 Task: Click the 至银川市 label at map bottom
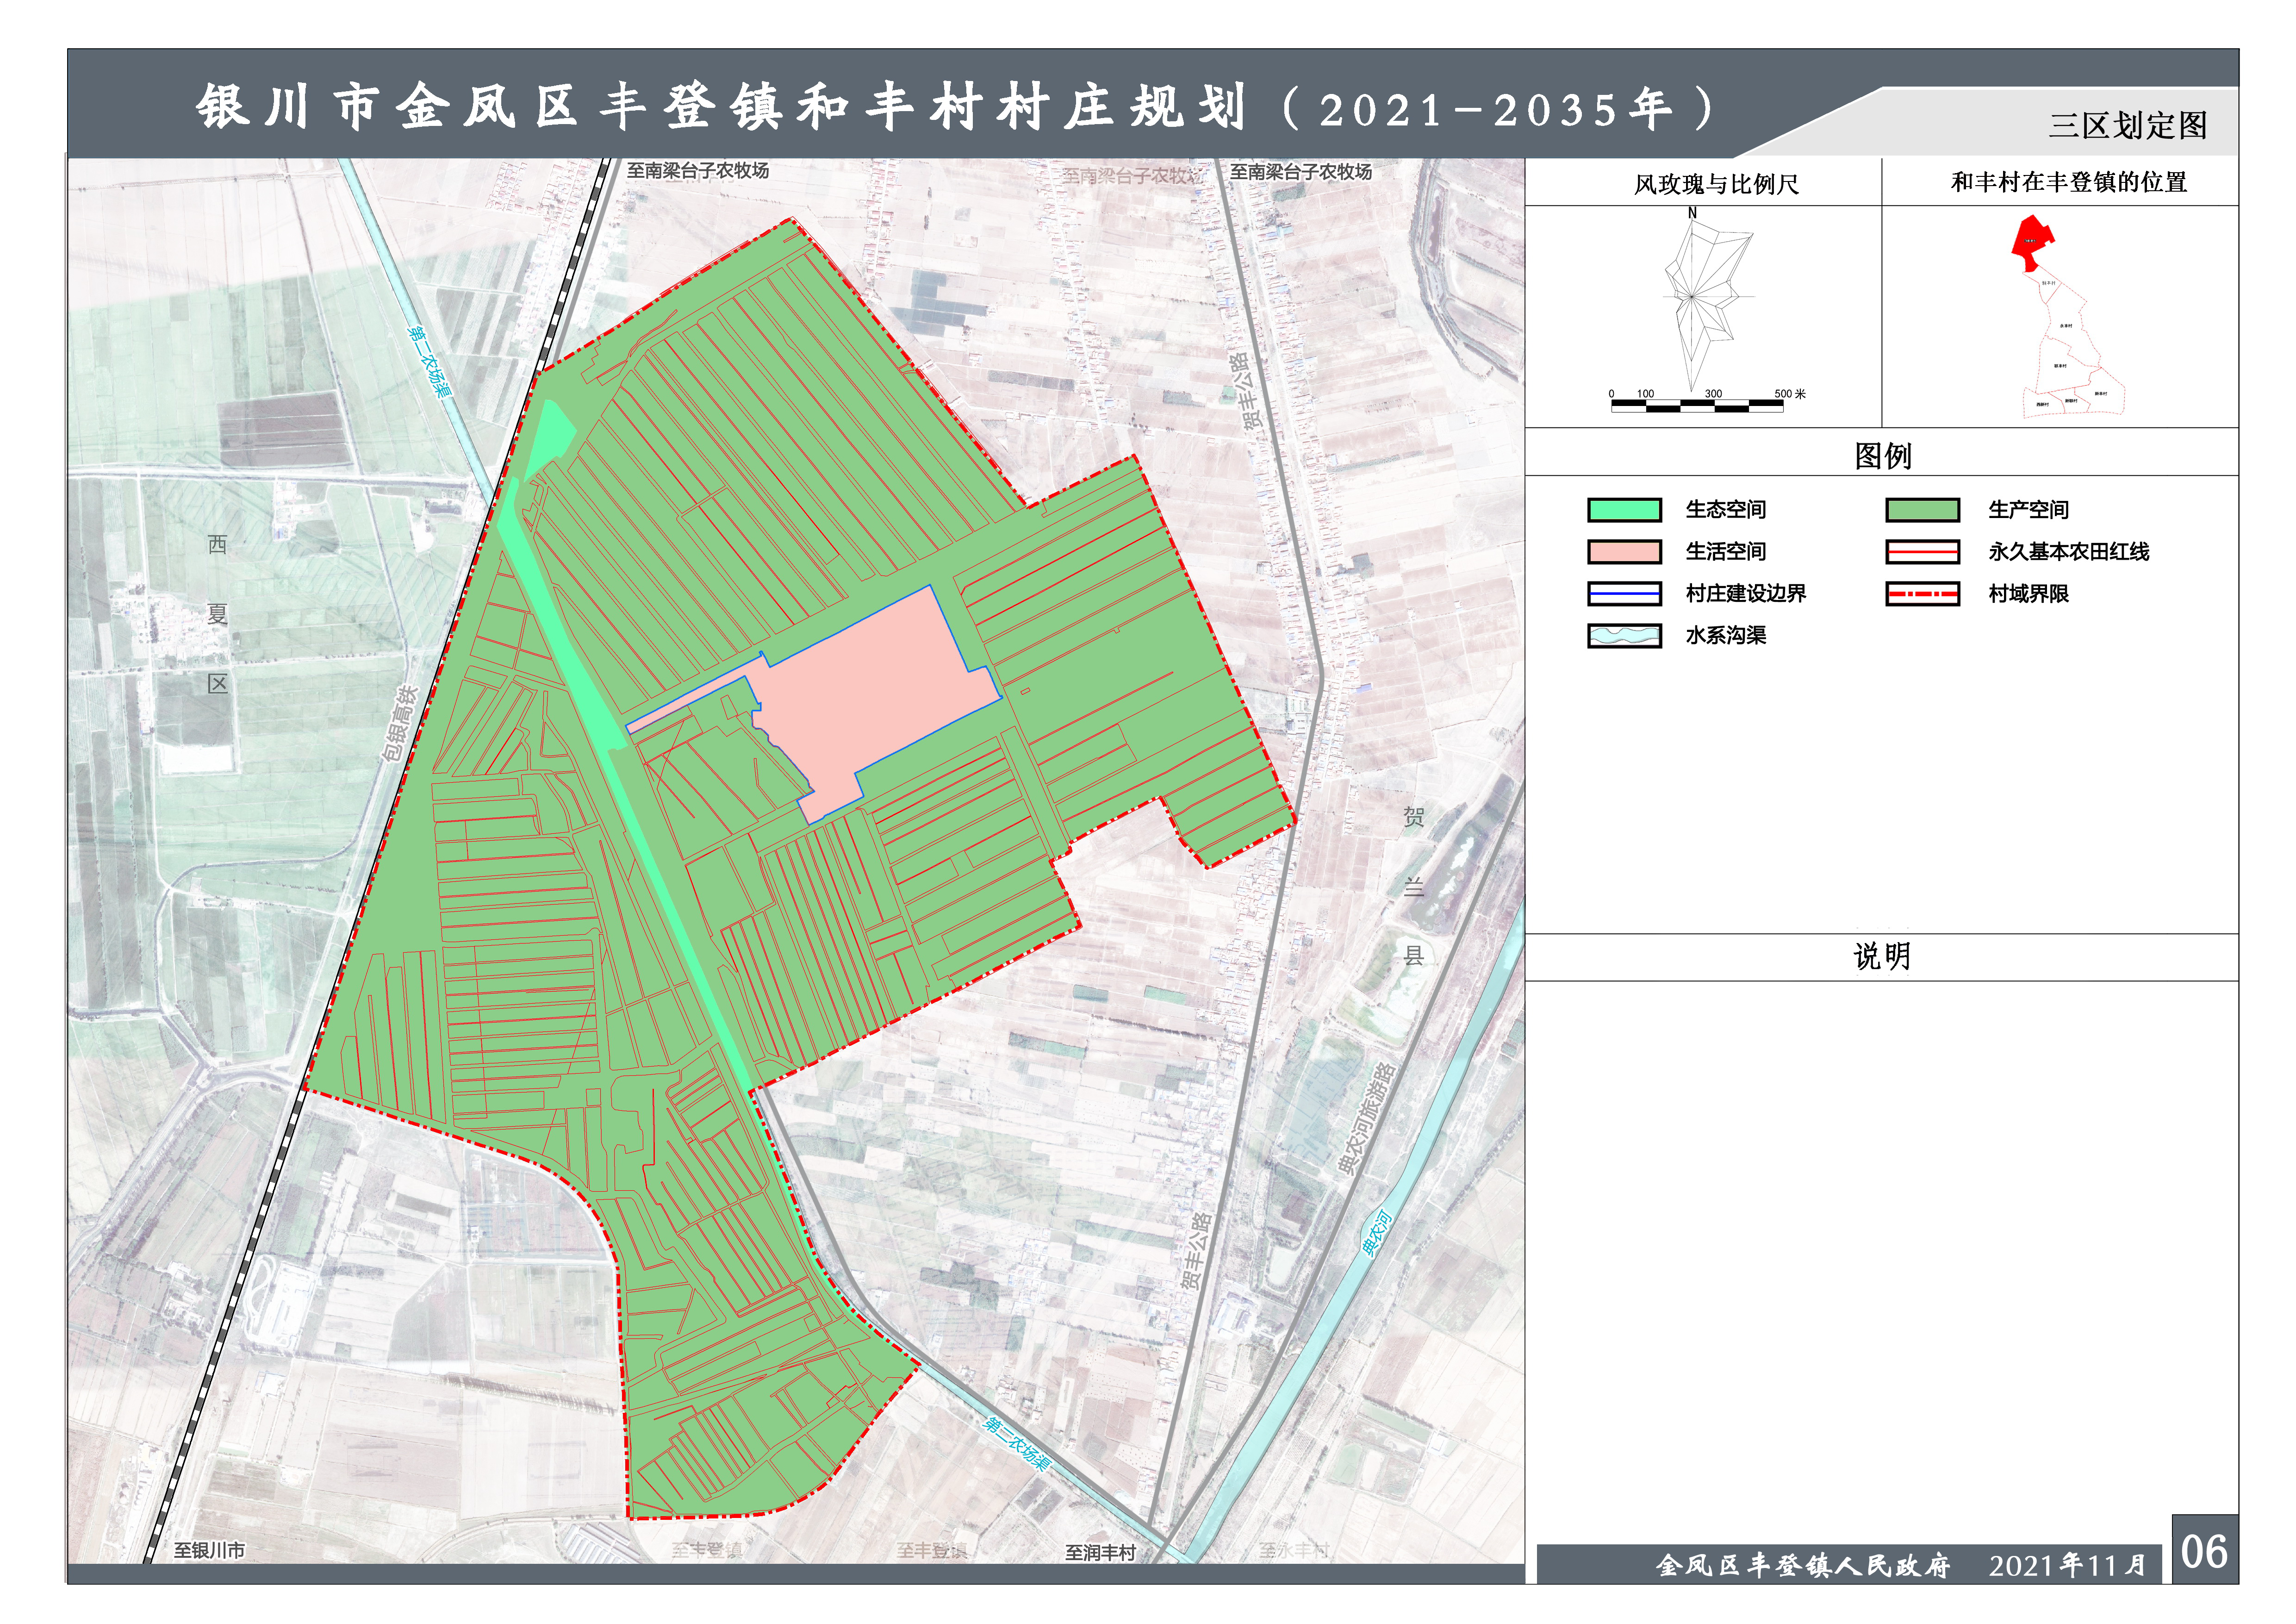pyautogui.click(x=209, y=1551)
